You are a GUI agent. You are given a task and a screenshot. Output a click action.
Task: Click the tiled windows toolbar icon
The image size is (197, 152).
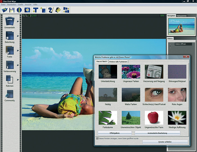pyautogui.click(x=66, y=10)
